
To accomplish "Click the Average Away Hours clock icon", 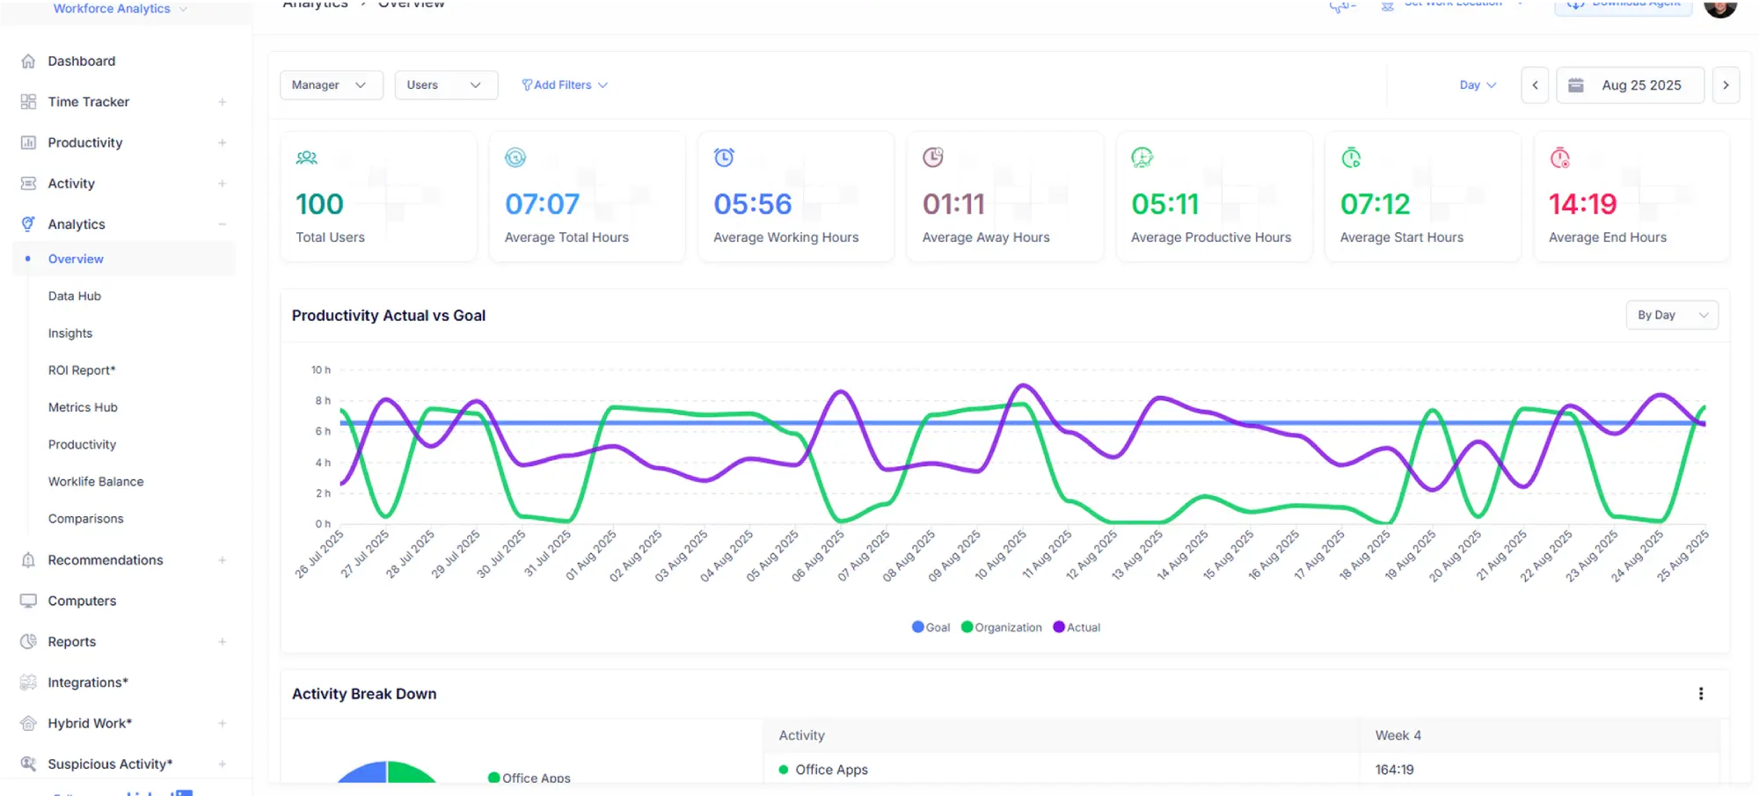I will 933,157.
